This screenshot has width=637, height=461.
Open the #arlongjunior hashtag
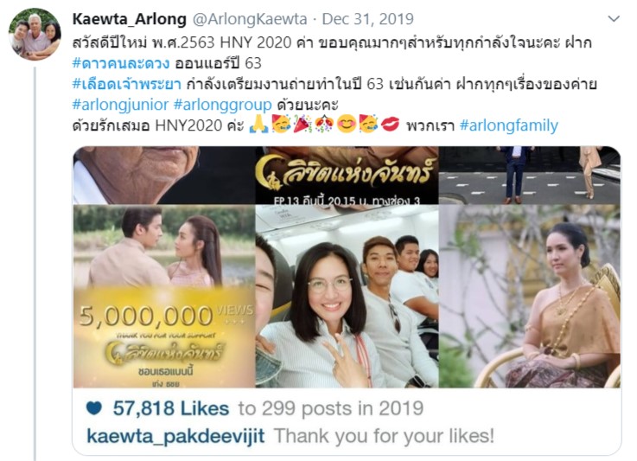120,105
